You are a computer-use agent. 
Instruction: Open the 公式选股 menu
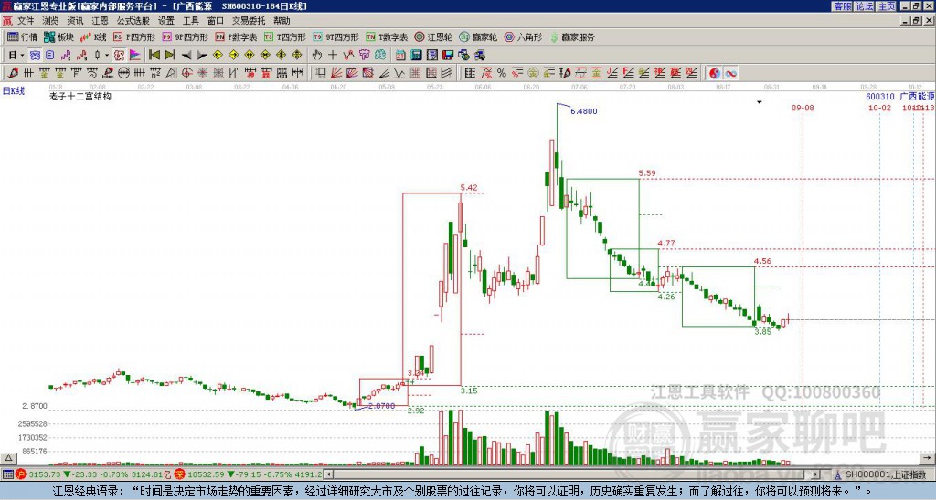pos(133,21)
